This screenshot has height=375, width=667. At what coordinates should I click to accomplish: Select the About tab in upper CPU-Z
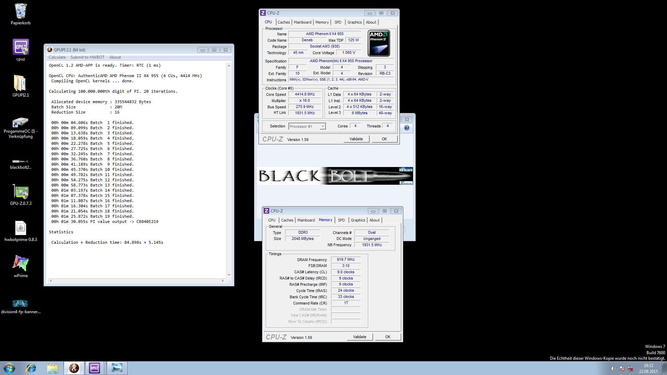coord(371,22)
